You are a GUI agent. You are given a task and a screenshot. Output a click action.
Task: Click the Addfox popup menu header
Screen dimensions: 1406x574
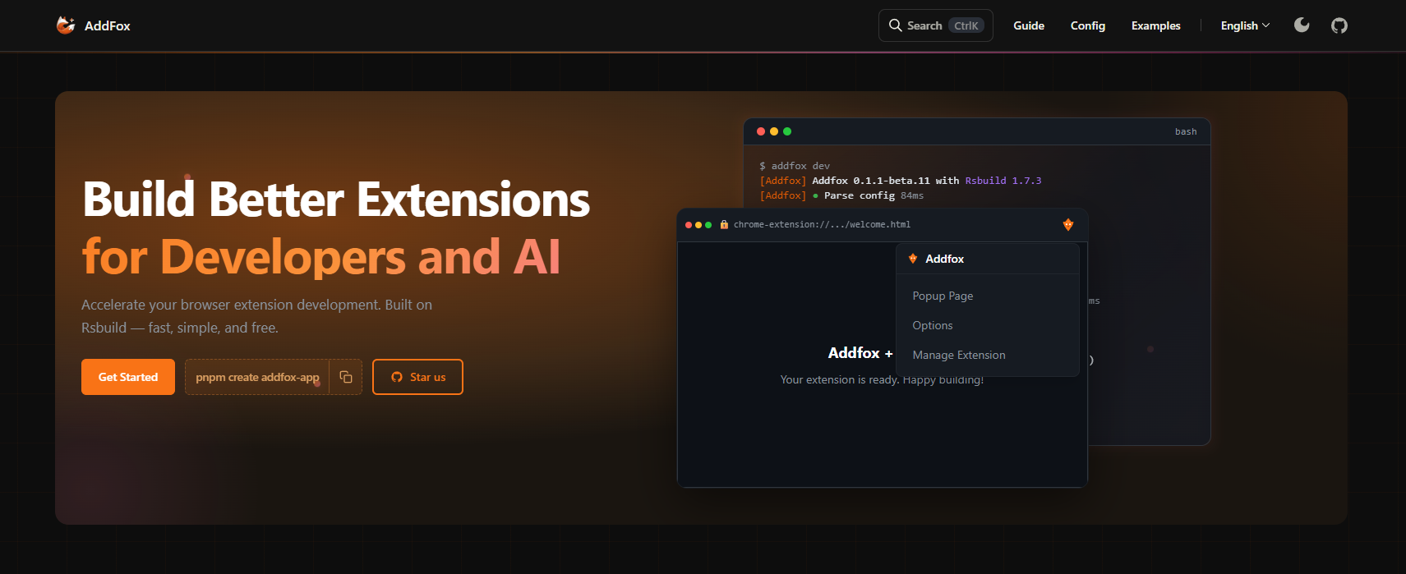point(987,259)
